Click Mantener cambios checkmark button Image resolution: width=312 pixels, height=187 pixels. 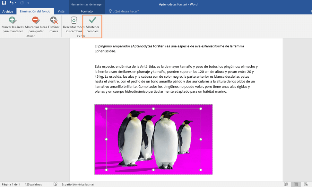tap(92, 25)
